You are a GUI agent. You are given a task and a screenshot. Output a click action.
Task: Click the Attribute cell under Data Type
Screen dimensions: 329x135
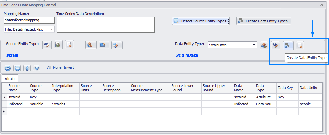click(266, 97)
